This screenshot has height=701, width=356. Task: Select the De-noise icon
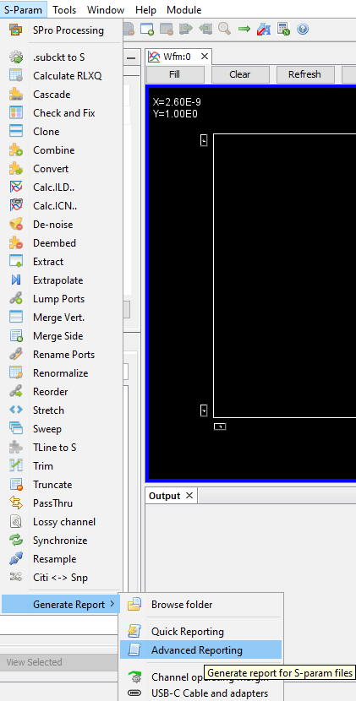click(x=16, y=225)
